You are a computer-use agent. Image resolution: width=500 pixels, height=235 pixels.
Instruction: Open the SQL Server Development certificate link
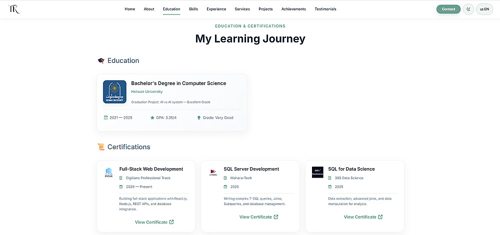click(258, 217)
